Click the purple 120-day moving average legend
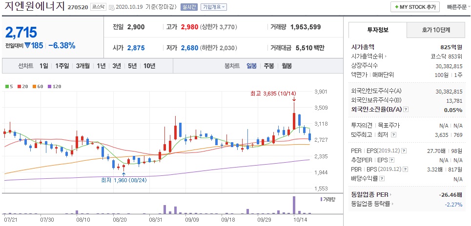This screenshot has width=471, height=226. (x=54, y=87)
